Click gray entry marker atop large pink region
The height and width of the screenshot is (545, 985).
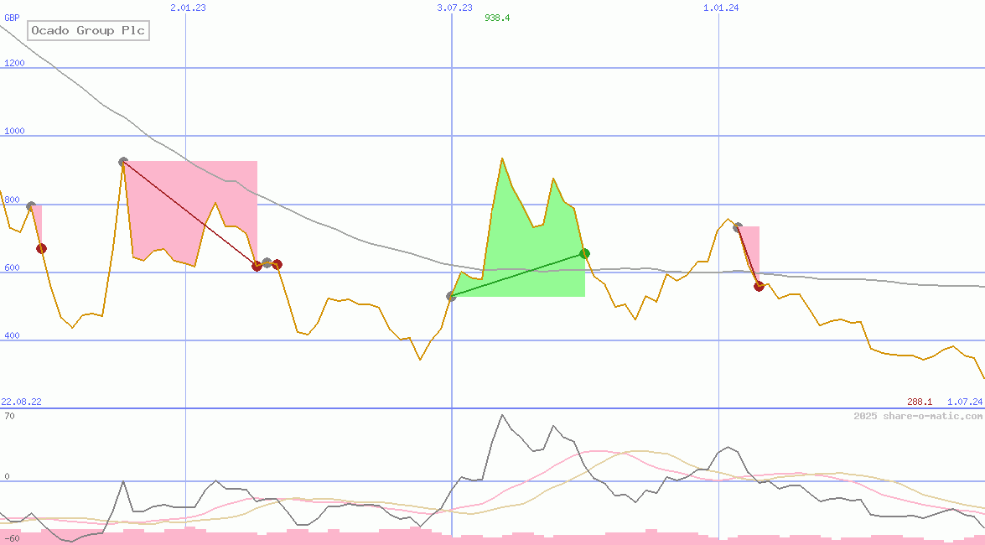pyautogui.click(x=124, y=162)
